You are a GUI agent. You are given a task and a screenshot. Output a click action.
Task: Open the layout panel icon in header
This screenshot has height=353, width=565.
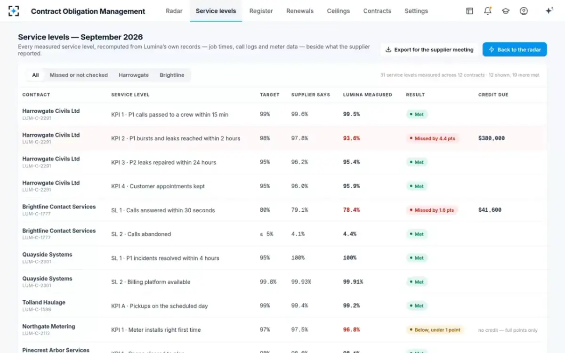tap(469, 11)
